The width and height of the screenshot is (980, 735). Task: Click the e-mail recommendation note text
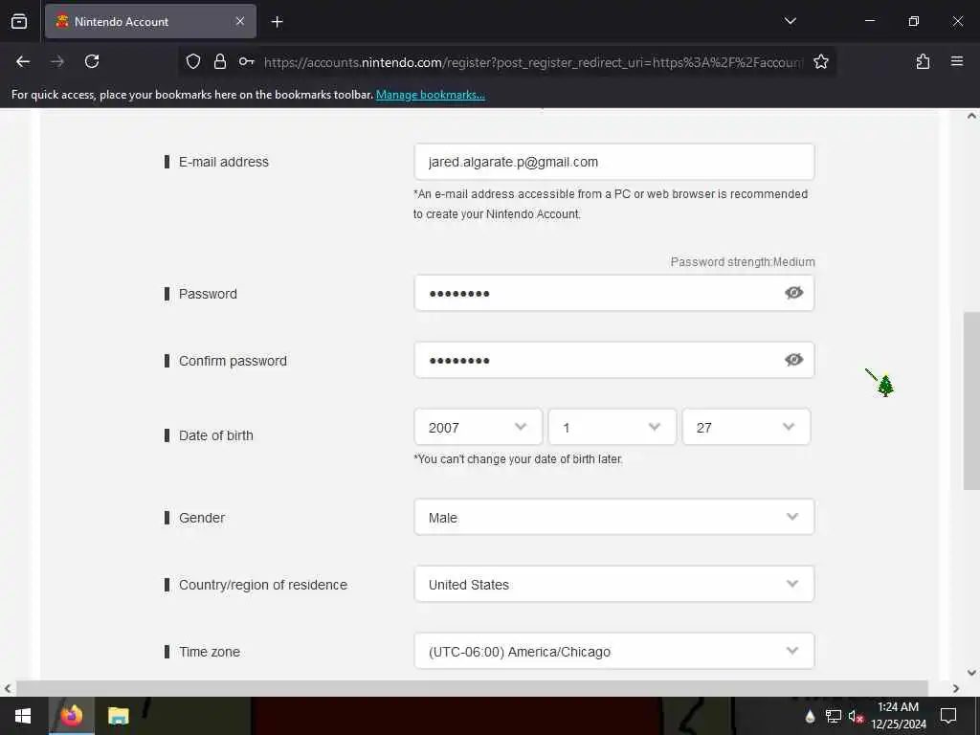(x=611, y=204)
